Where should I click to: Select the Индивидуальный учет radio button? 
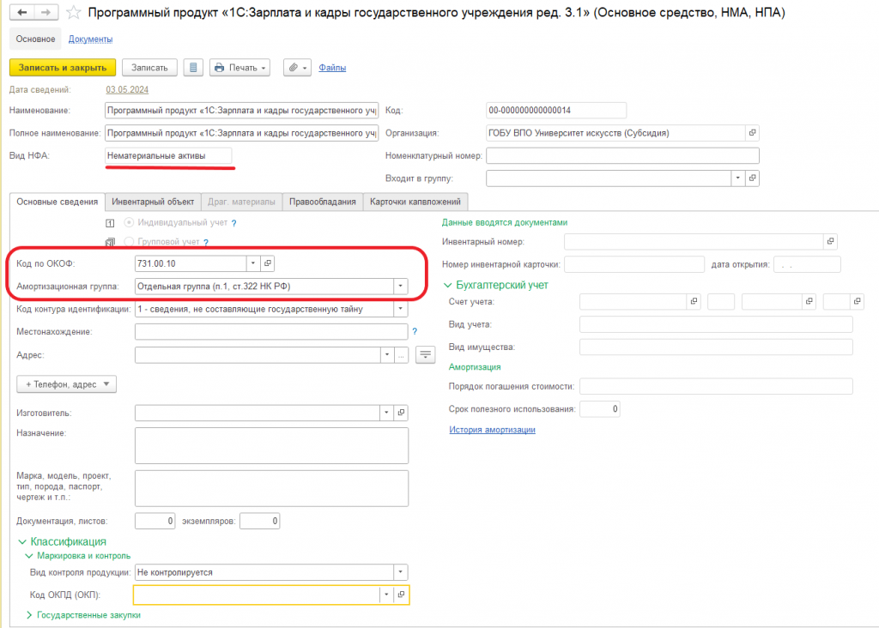[x=129, y=222]
